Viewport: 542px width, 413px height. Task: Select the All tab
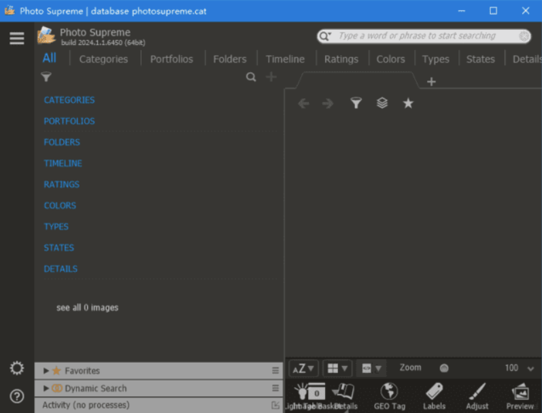tap(50, 58)
